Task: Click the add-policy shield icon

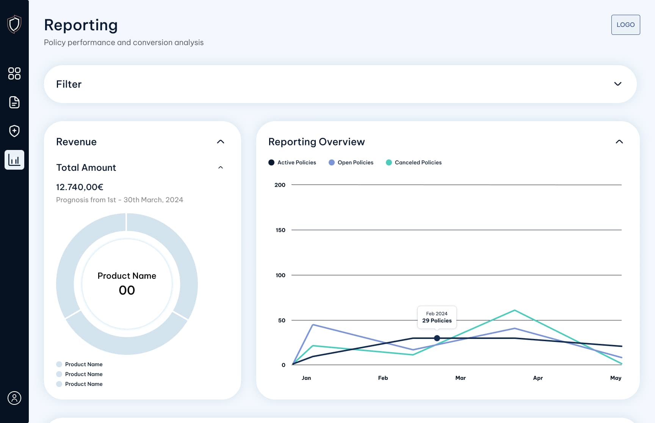Action: coord(14,131)
